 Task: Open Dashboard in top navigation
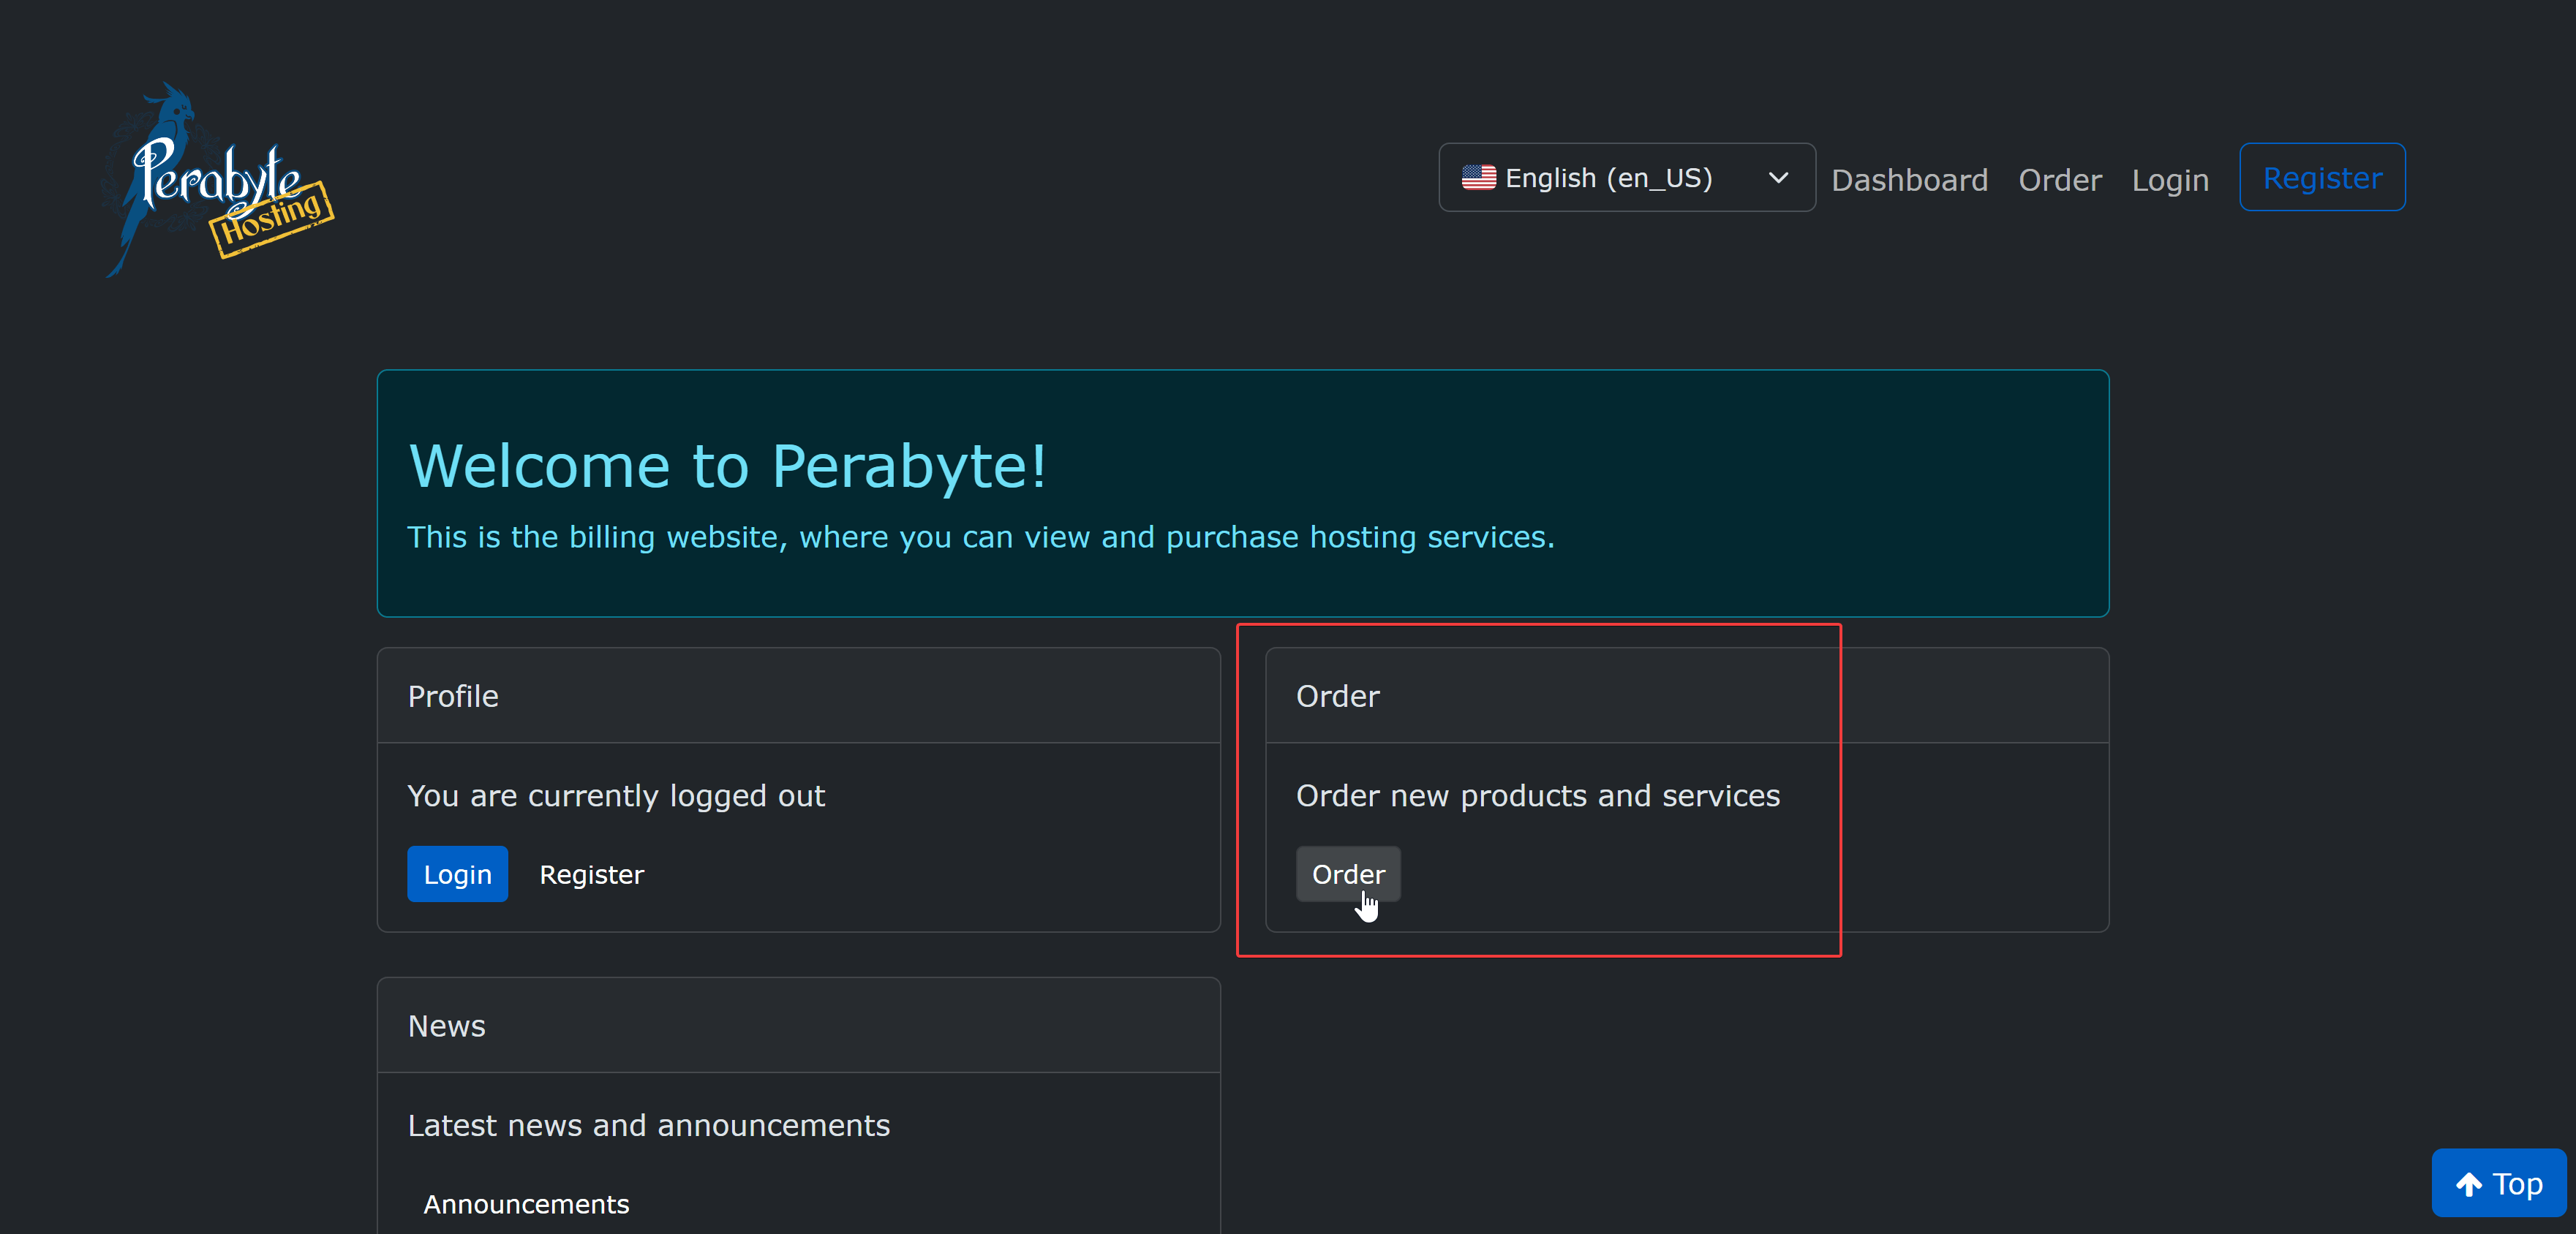(x=1908, y=180)
